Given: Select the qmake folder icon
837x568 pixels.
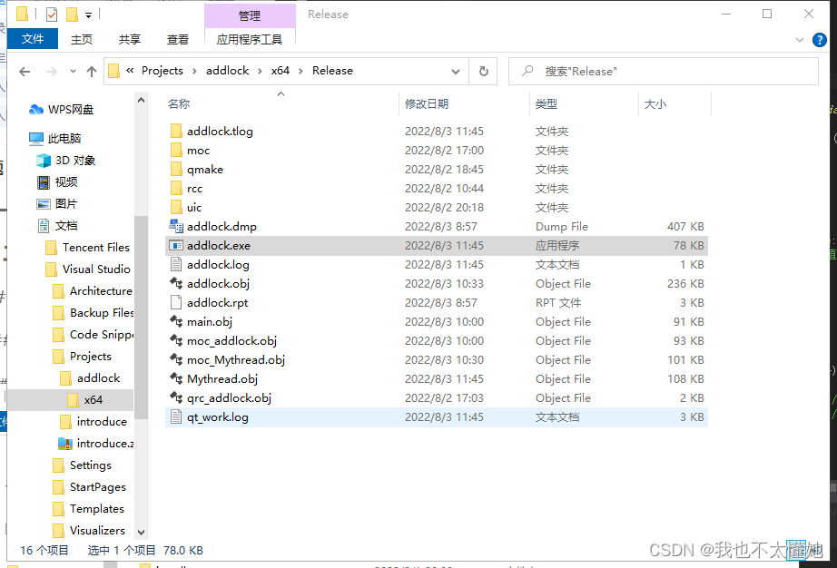Looking at the screenshot, I should pyautogui.click(x=176, y=170).
